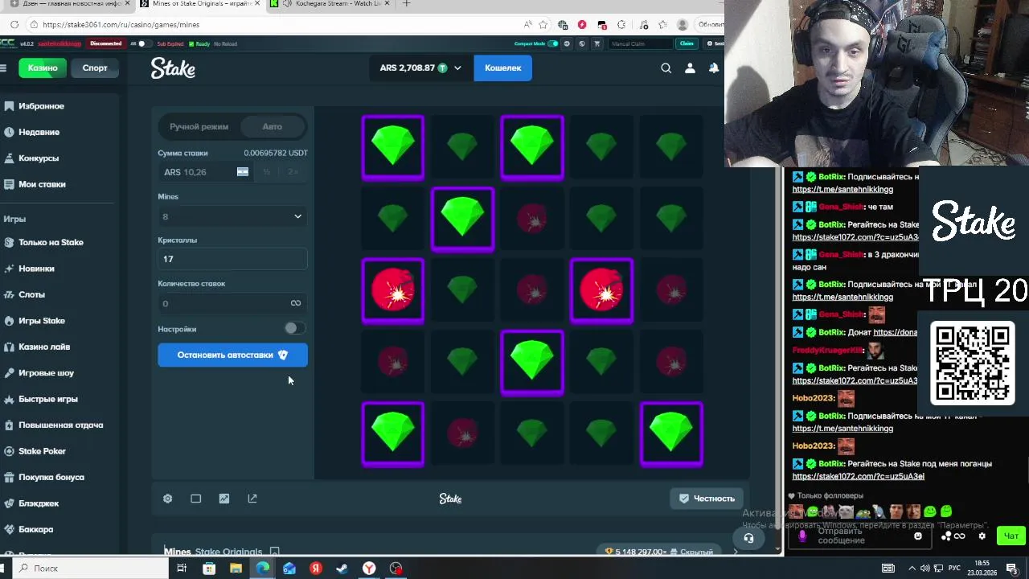The width and height of the screenshot is (1029, 579).
Task: Click the infinity icon in Количество ставок
Action: (296, 303)
